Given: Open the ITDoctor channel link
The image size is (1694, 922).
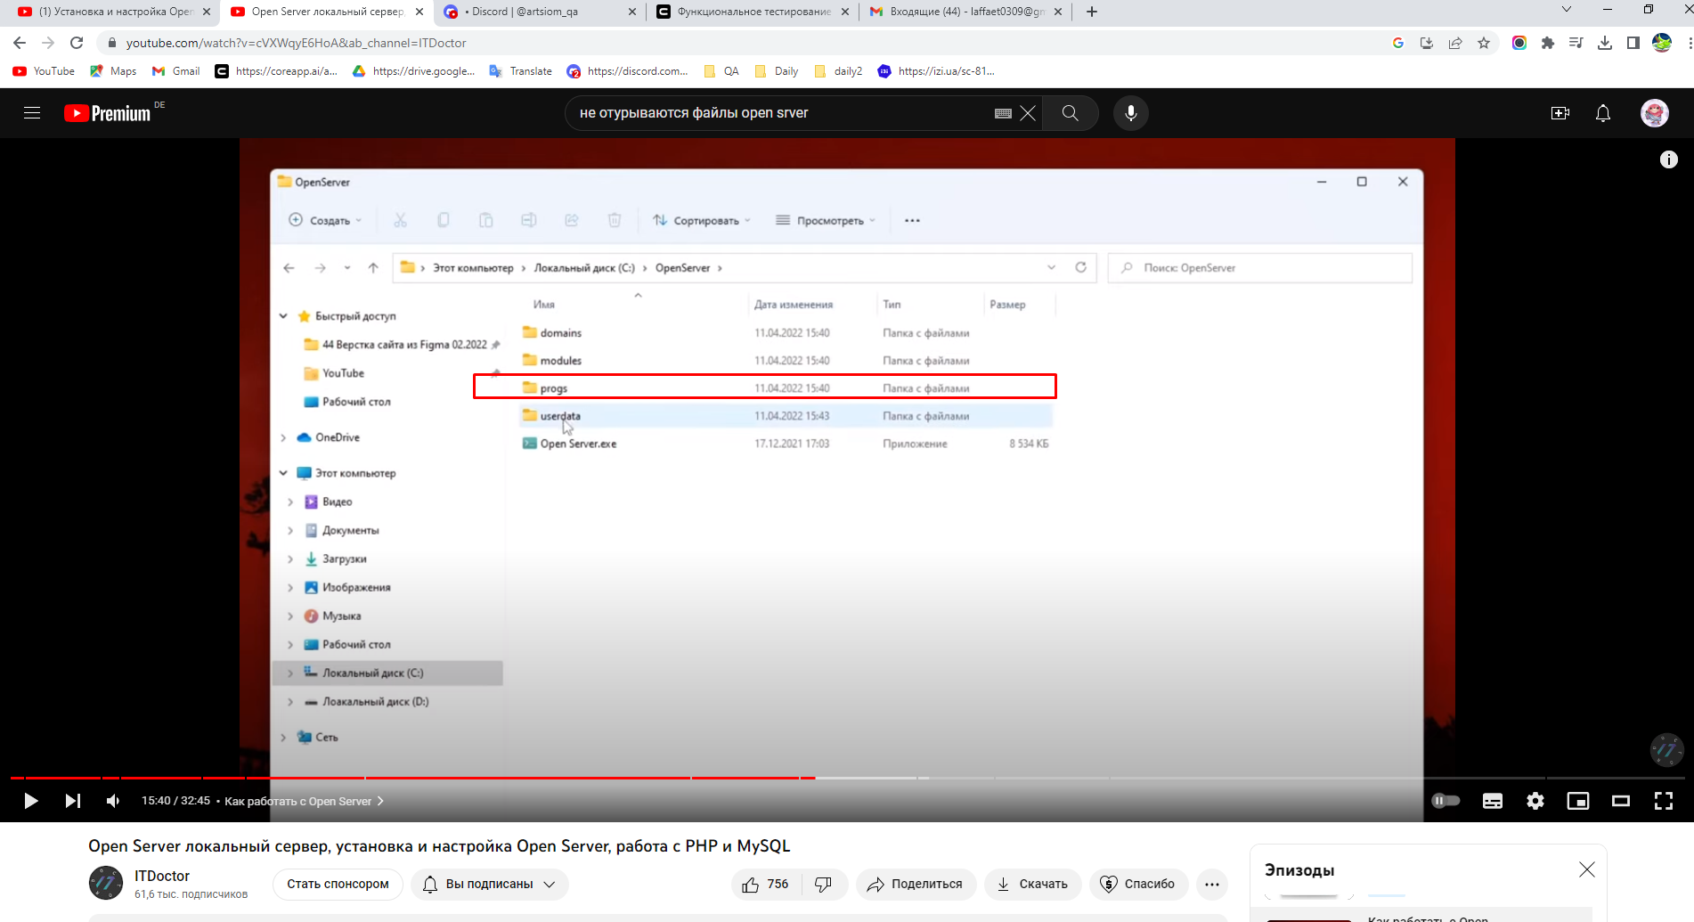Looking at the screenshot, I should (x=162, y=876).
